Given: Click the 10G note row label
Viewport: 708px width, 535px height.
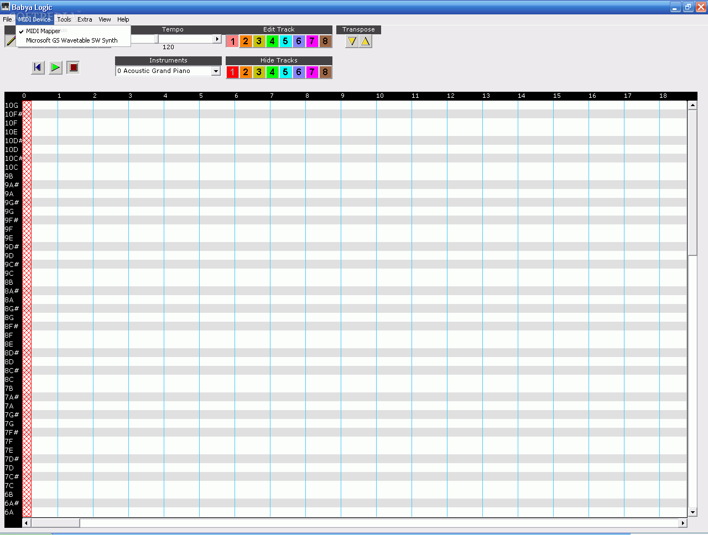Looking at the screenshot, I should (12, 105).
